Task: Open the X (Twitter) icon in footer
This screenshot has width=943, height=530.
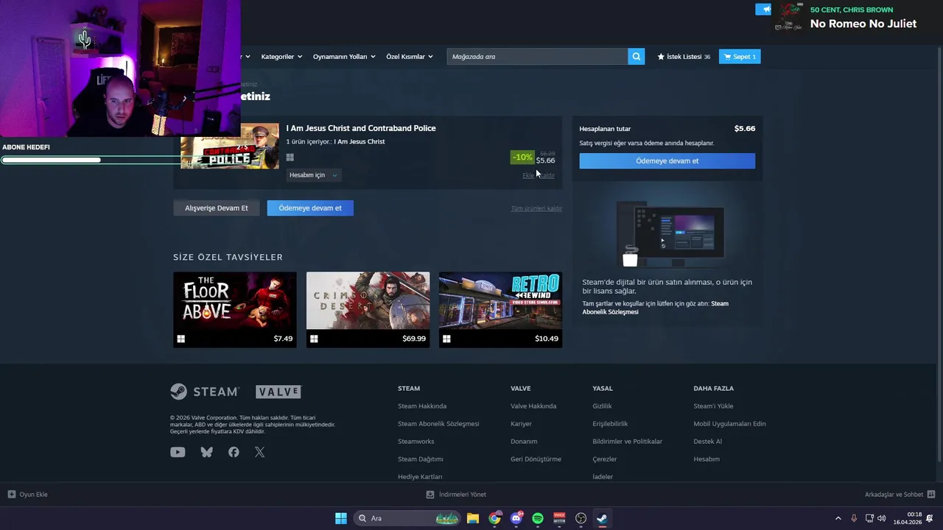Action: [260, 452]
